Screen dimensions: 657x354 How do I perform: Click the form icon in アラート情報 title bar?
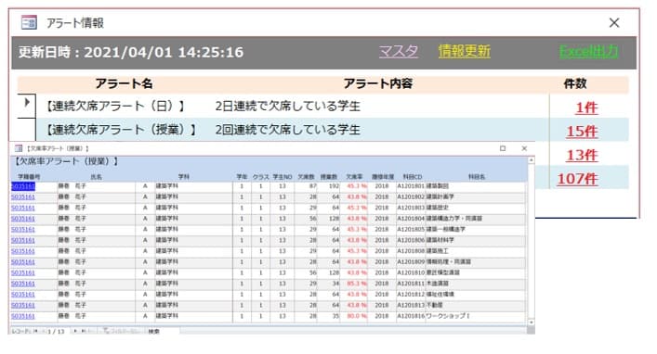pos(29,22)
